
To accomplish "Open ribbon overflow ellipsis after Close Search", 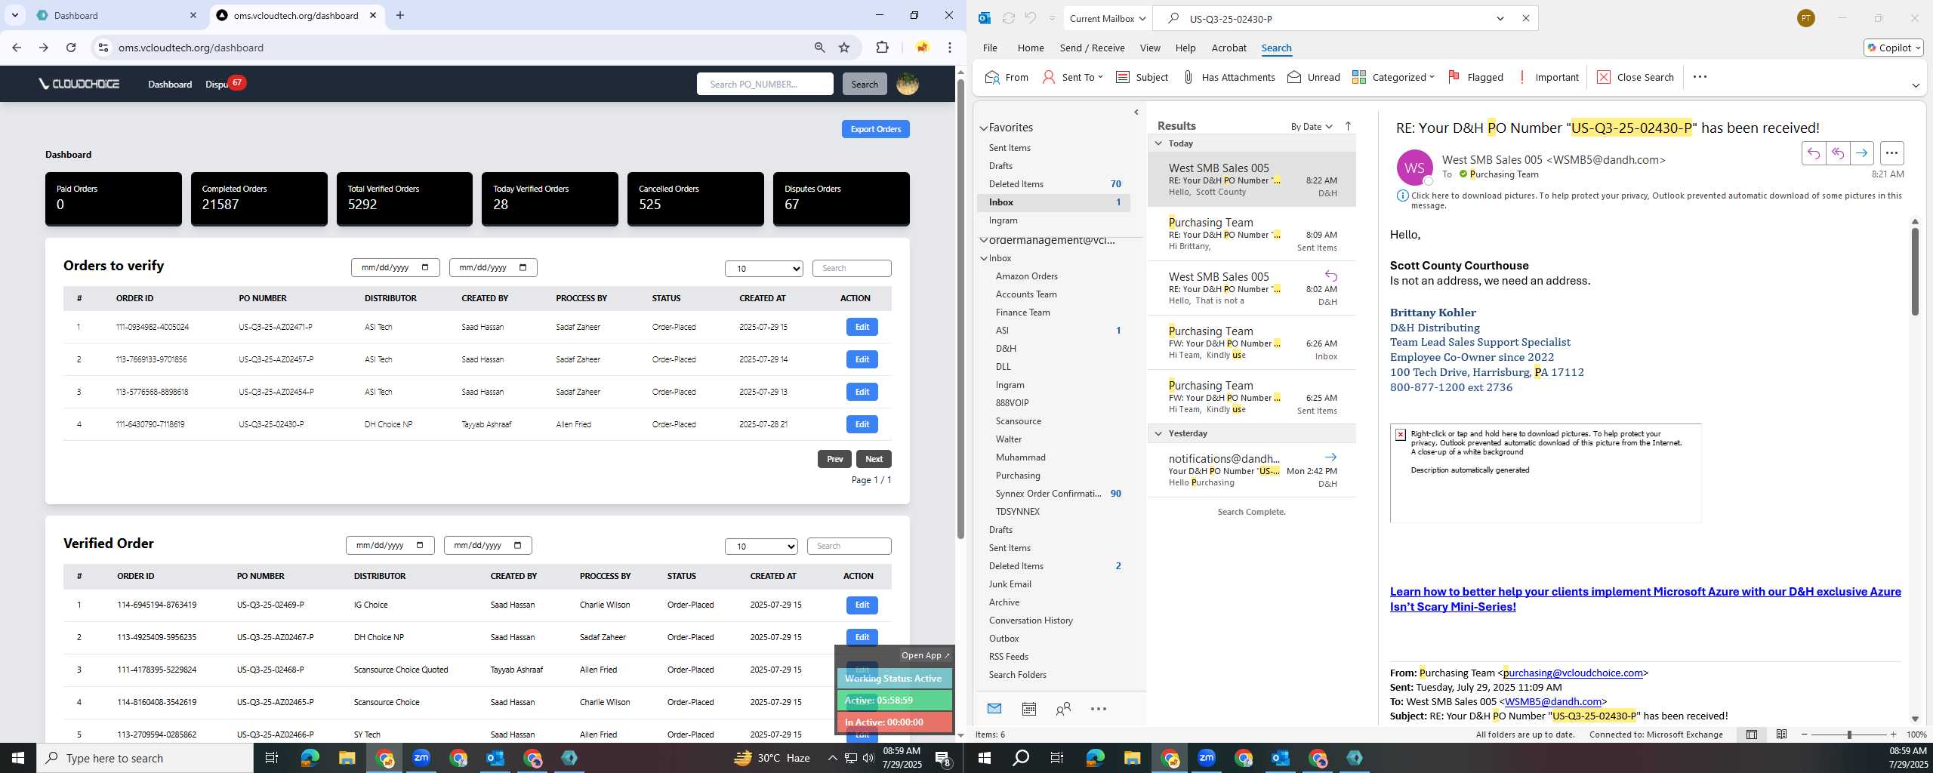I will [x=1700, y=77].
